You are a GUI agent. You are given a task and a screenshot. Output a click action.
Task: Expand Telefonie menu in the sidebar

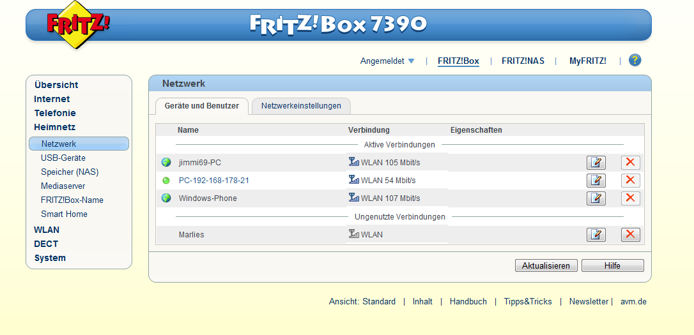tap(55, 113)
